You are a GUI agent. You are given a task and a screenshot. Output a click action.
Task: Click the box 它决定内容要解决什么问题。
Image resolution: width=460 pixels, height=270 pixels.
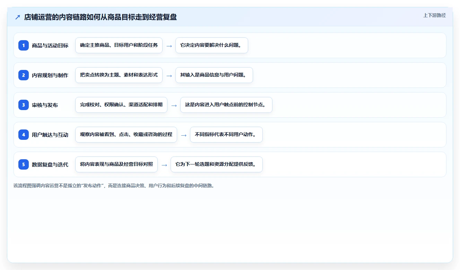[212, 45]
